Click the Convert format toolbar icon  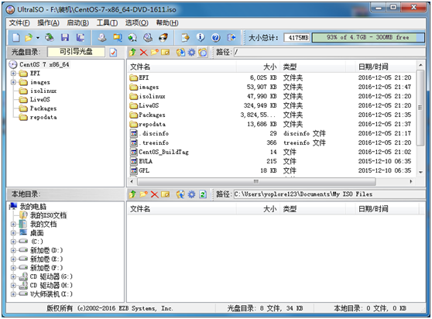click(132, 37)
